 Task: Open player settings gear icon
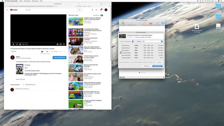click(57, 44)
